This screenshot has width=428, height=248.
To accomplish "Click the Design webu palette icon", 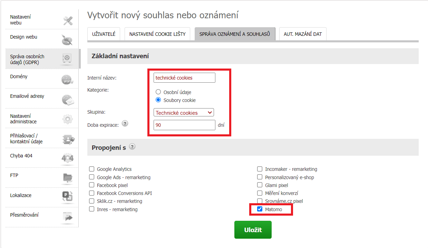I will click(x=67, y=40).
